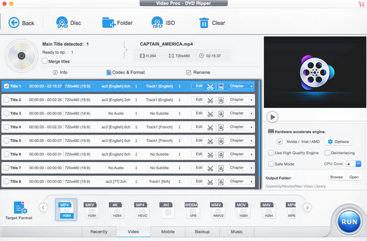Show more formats with right arrow
This screenshot has width=367, height=241.
tap(307, 207)
